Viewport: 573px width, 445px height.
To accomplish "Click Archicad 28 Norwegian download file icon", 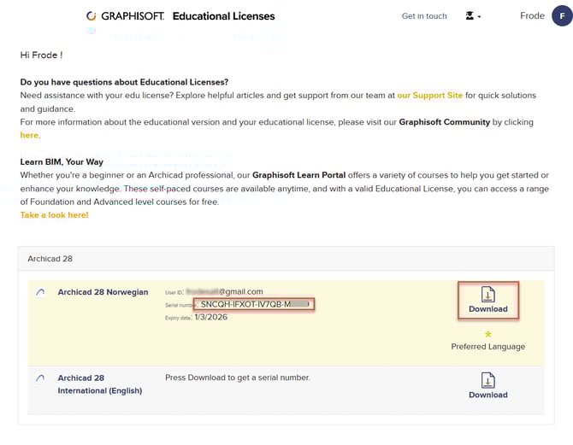I will [x=487, y=294].
